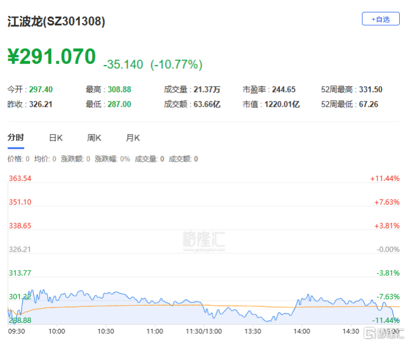This screenshot has width=408, height=343.
Task: Click the 09:30 time axis marker
Action: coord(17,331)
